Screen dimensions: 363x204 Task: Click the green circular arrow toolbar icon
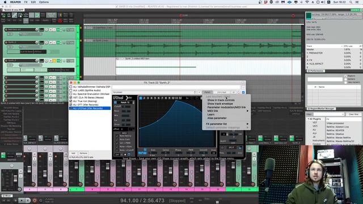37,15
